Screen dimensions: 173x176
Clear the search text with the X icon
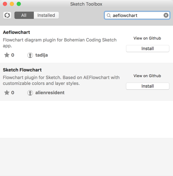(166, 15)
